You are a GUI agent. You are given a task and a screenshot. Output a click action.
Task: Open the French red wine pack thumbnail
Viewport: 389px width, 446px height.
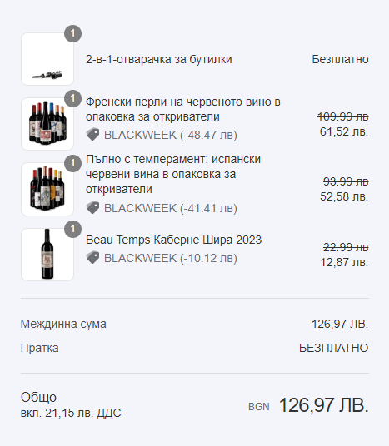[x=47, y=124]
